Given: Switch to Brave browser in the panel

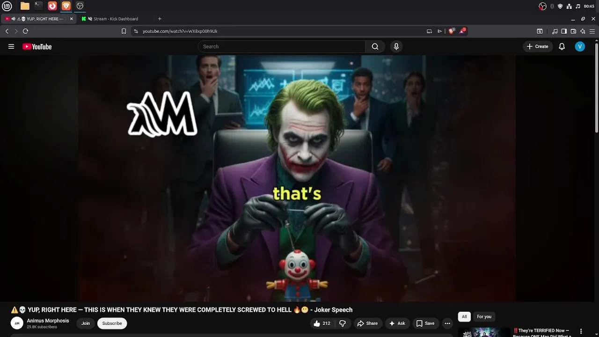Looking at the screenshot, I should (66, 6).
